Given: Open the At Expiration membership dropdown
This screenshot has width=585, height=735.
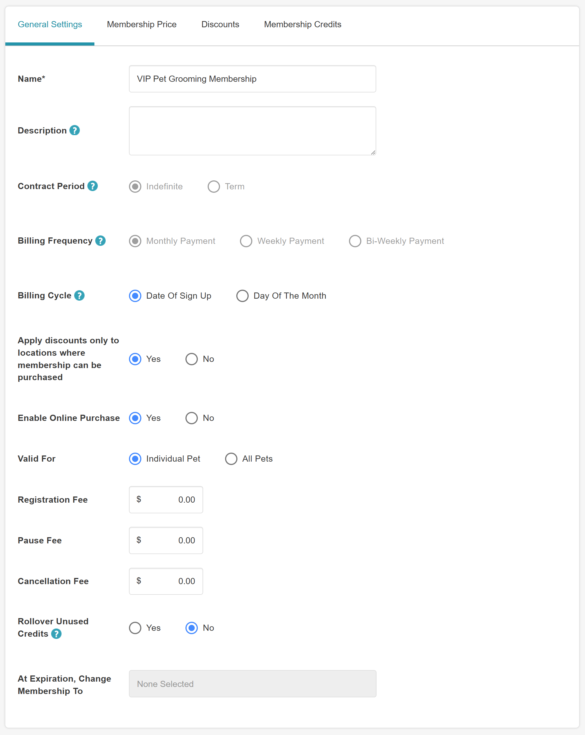Looking at the screenshot, I should (x=252, y=684).
